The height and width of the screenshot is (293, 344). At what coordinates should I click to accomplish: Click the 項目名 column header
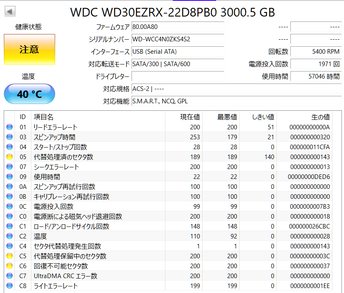98,117
